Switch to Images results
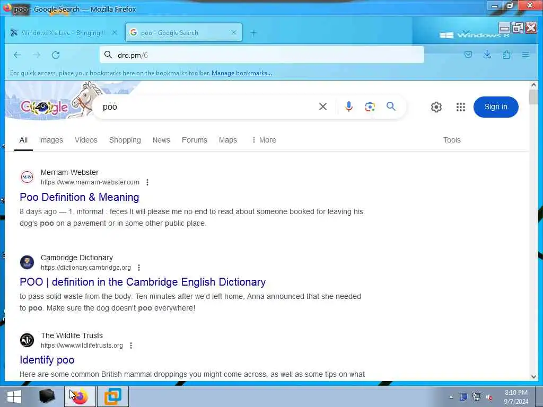The width and height of the screenshot is (543, 407). (51, 140)
